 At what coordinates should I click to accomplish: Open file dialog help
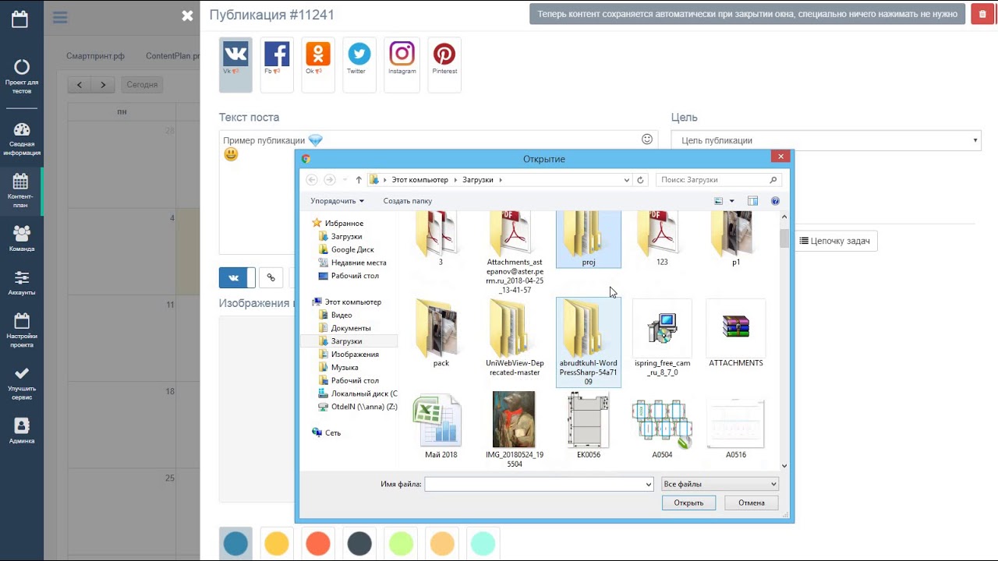coord(775,201)
